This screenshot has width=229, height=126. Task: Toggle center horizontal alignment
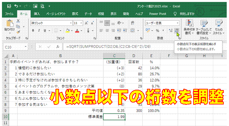[107, 30]
